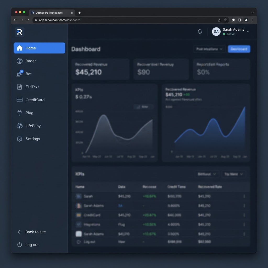Select the Dashboard | Recoupant tab
The image size is (268, 268).
tap(52, 13)
